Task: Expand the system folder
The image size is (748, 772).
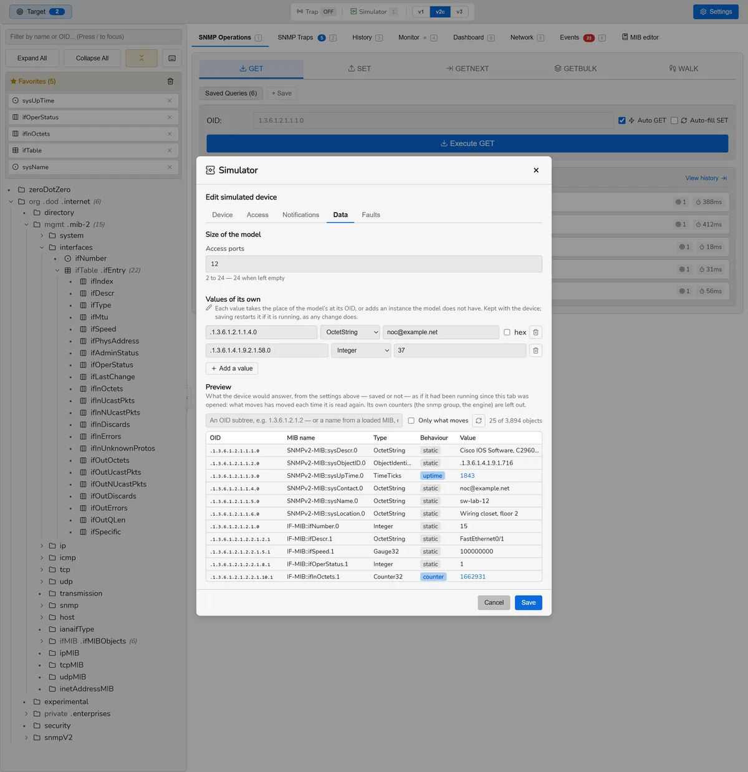Action: click(x=42, y=236)
